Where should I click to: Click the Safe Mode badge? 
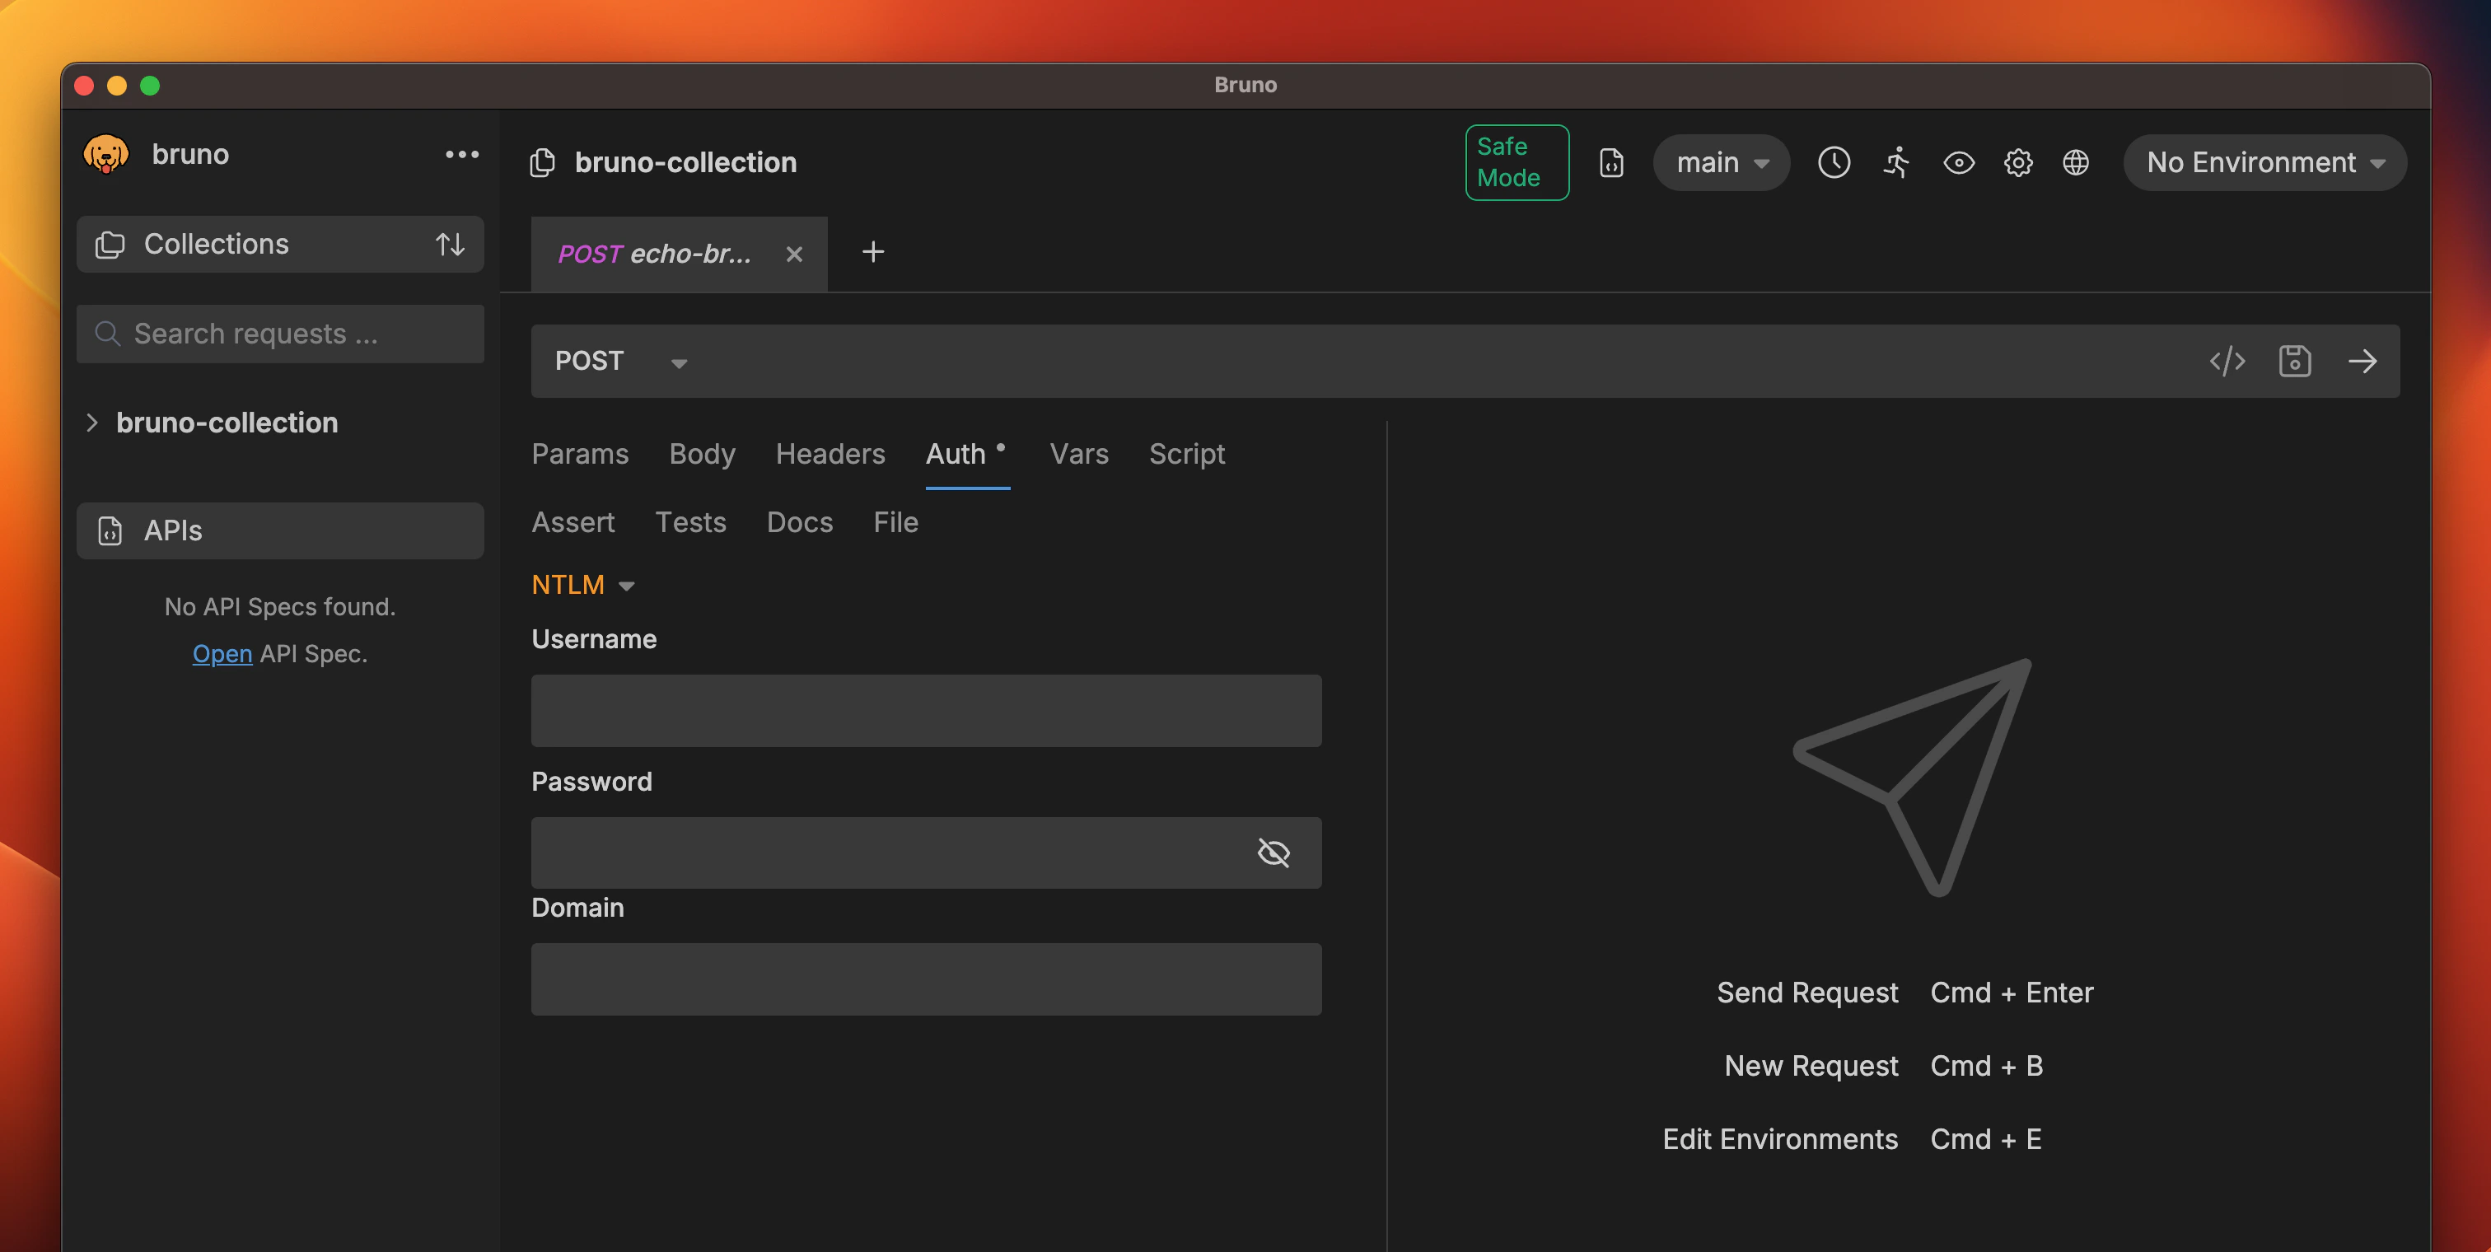pyautogui.click(x=1517, y=162)
